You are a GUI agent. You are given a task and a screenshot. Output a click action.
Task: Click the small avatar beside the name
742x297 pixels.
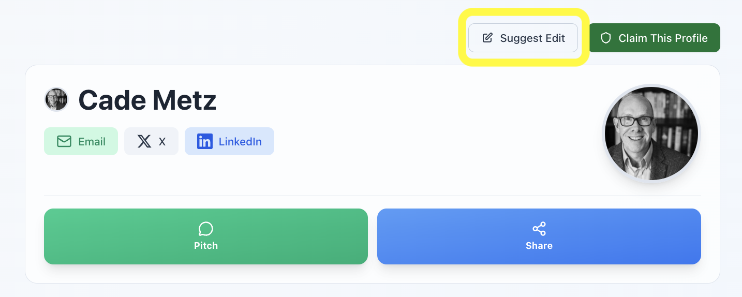click(x=56, y=99)
